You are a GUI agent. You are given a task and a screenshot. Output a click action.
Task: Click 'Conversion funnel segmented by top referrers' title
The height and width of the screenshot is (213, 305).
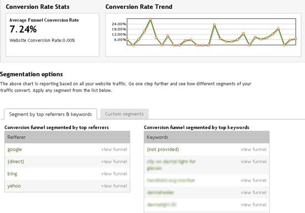tap(57, 127)
